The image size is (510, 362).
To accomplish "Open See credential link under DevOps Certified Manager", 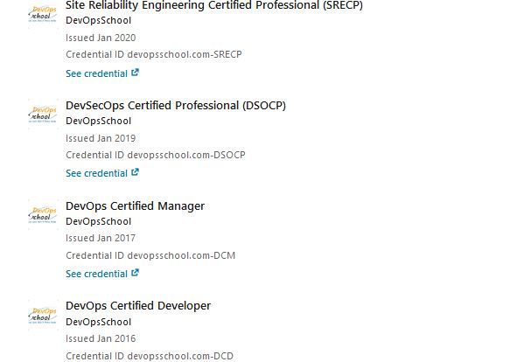I will click(x=102, y=274).
